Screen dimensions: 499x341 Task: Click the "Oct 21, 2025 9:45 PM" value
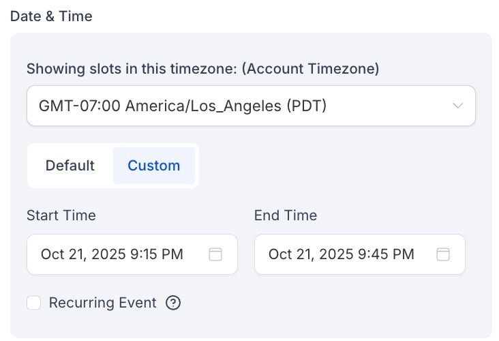point(341,254)
